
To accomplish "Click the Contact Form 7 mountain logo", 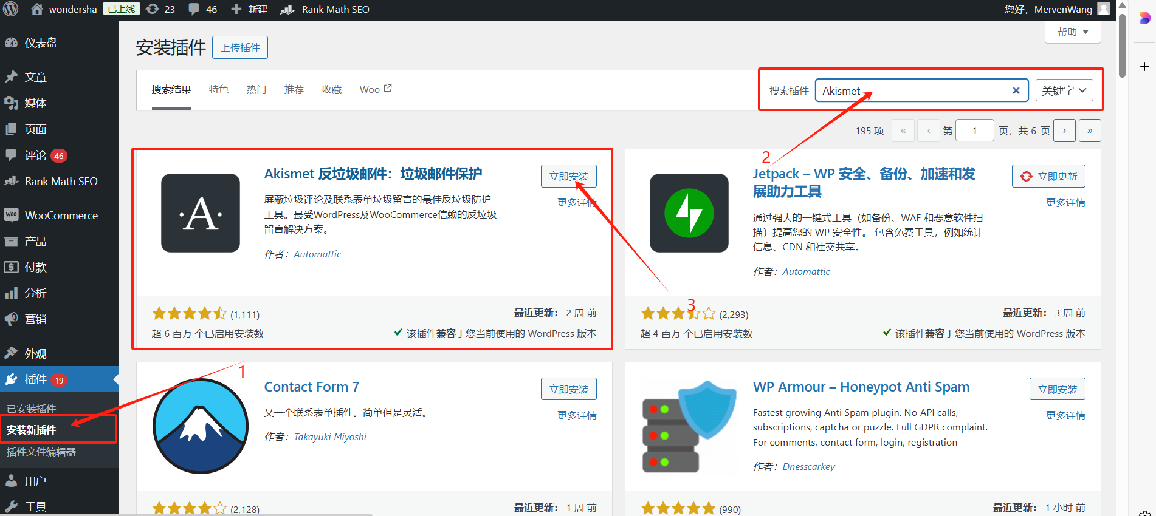I will click(201, 426).
